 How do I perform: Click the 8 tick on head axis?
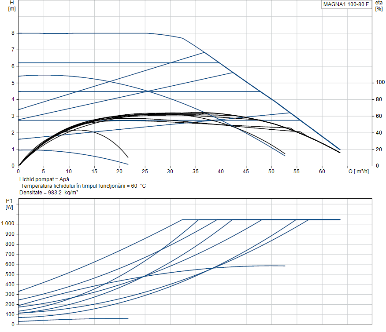pos(13,33)
